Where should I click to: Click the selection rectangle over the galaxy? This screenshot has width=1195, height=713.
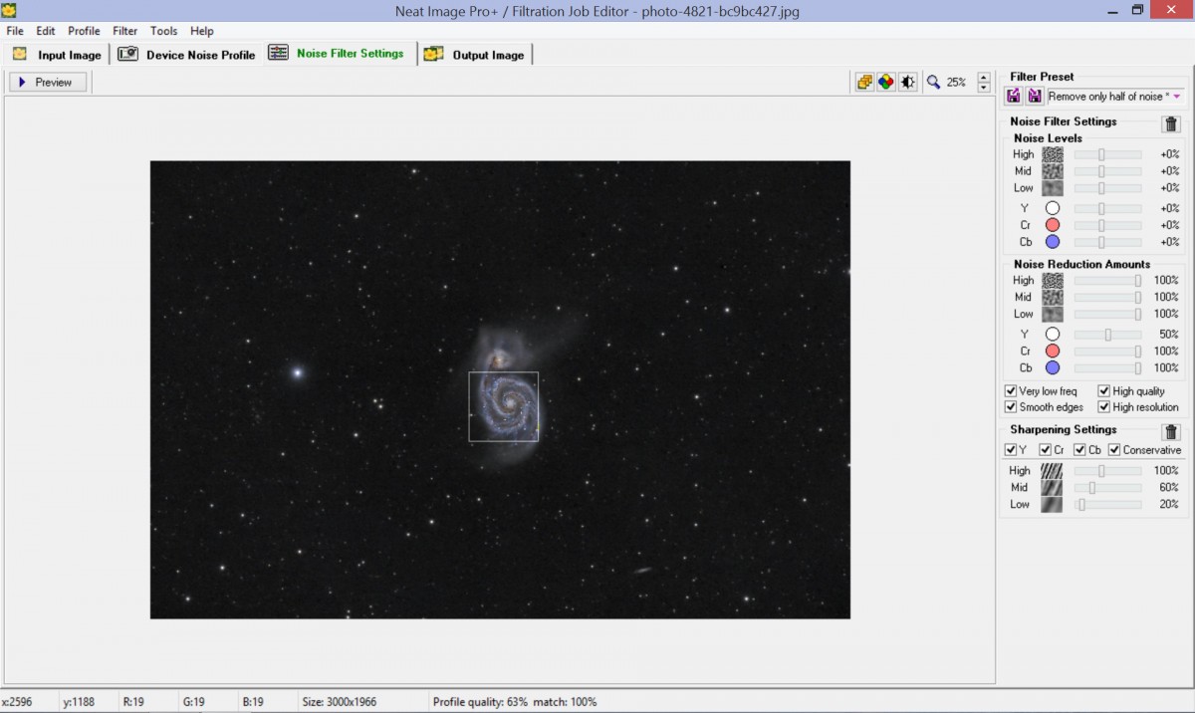pos(503,406)
